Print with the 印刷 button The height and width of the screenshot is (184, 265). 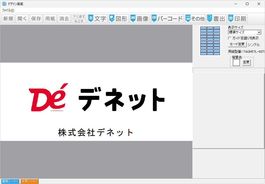click(x=238, y=19)
